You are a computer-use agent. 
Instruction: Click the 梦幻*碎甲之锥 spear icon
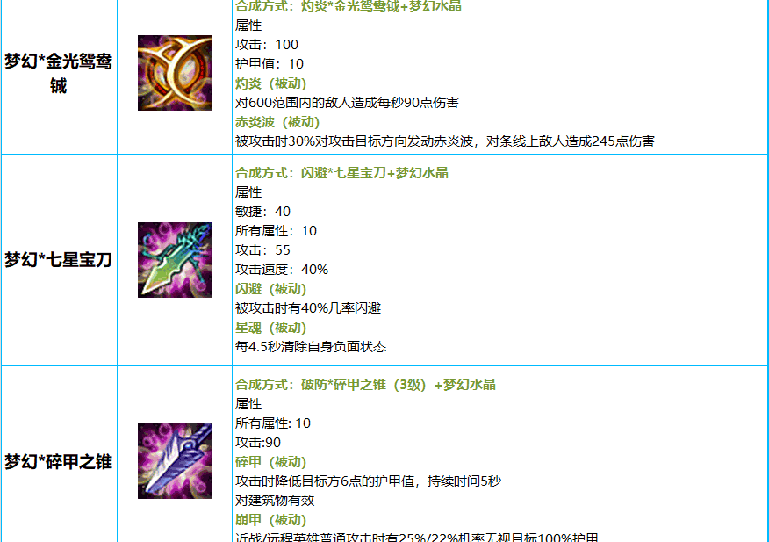click(x=175, y=461)
